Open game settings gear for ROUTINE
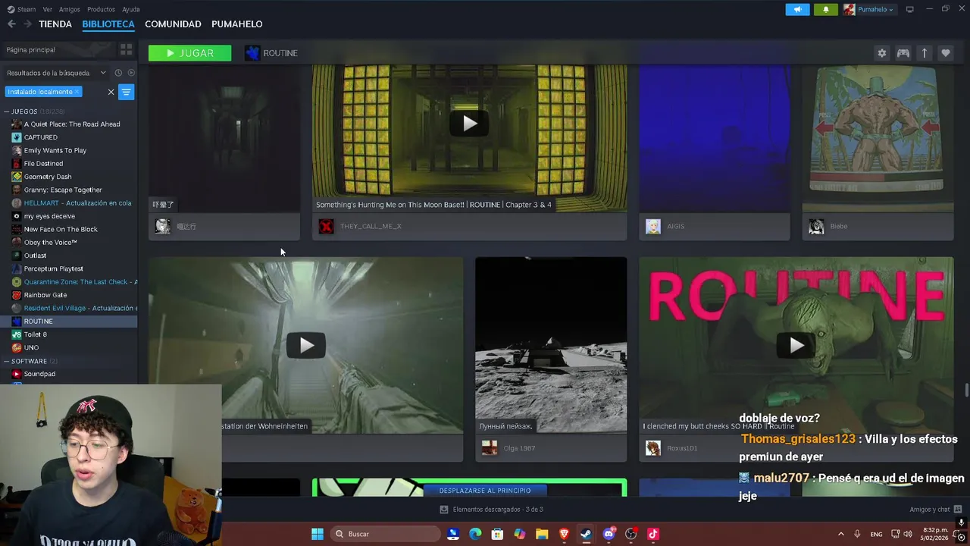 click(x=881, y=53)
